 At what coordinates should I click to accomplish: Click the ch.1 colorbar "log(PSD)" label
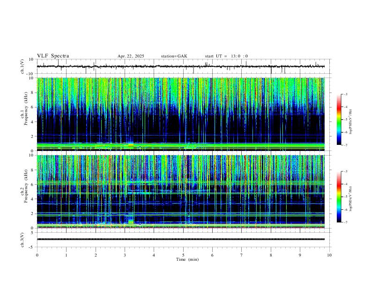click(x=351, y=122)
